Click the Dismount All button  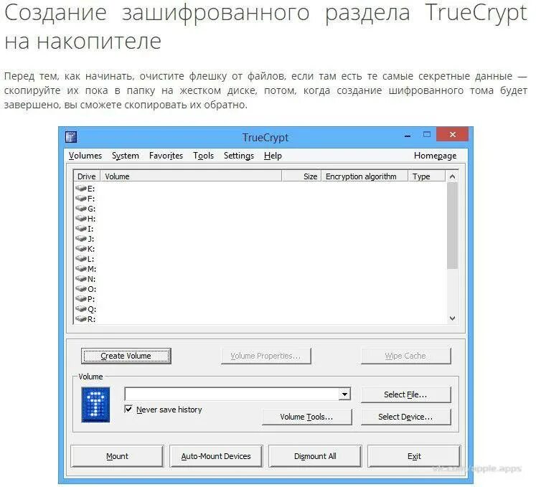tap(315, 456)
